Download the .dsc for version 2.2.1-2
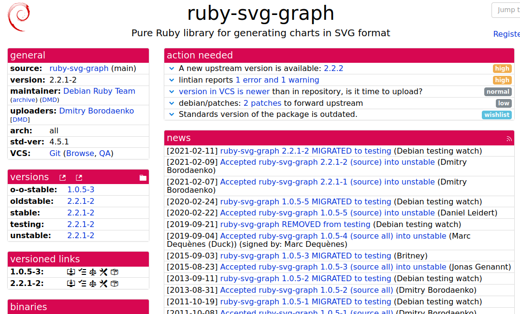520x314 pixels. (x=71, y=284)
